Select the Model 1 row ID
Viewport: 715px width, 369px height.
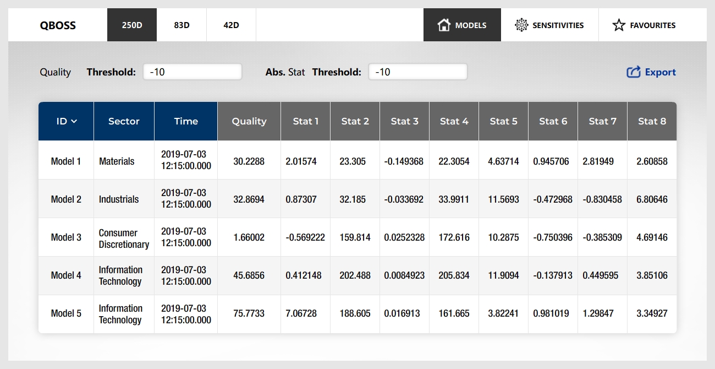pos(66,161)
